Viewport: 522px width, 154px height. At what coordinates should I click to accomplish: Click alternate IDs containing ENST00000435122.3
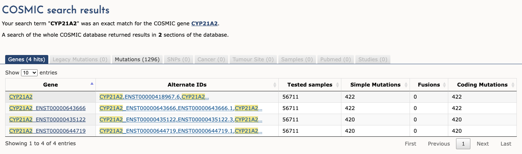(181, 120)
